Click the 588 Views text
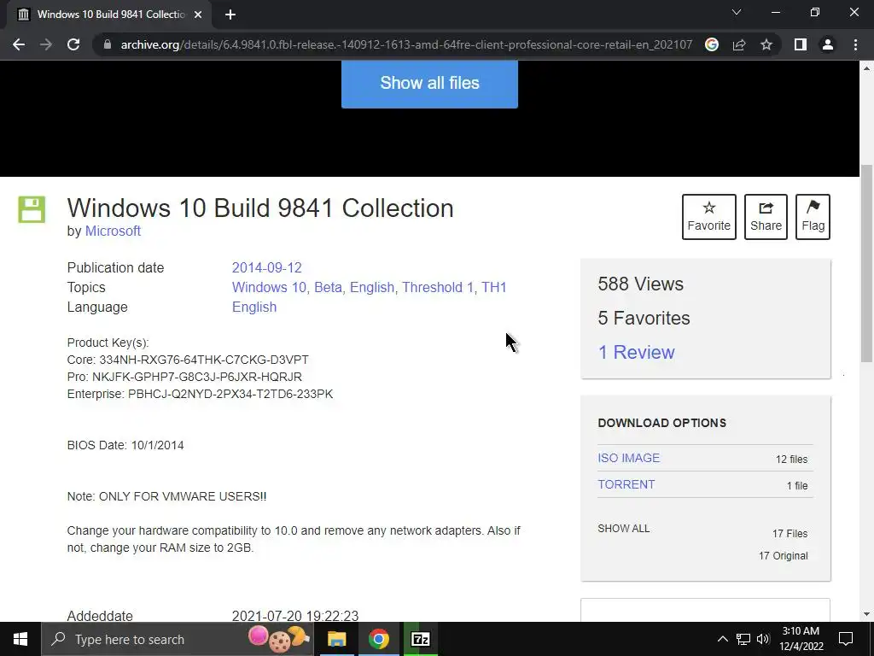 (640, 284)
